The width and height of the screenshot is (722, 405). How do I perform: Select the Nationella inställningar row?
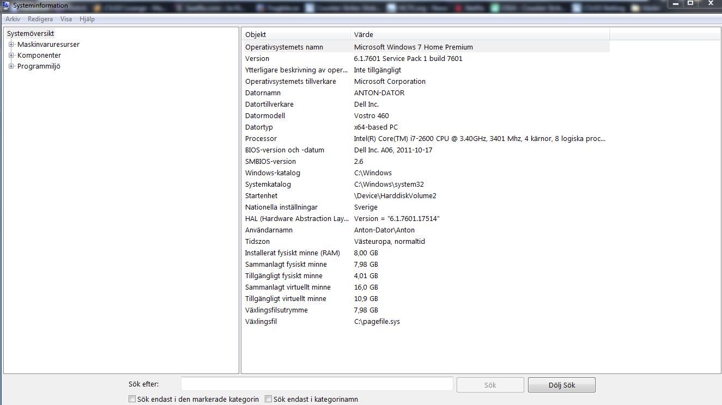coord(426,207)
